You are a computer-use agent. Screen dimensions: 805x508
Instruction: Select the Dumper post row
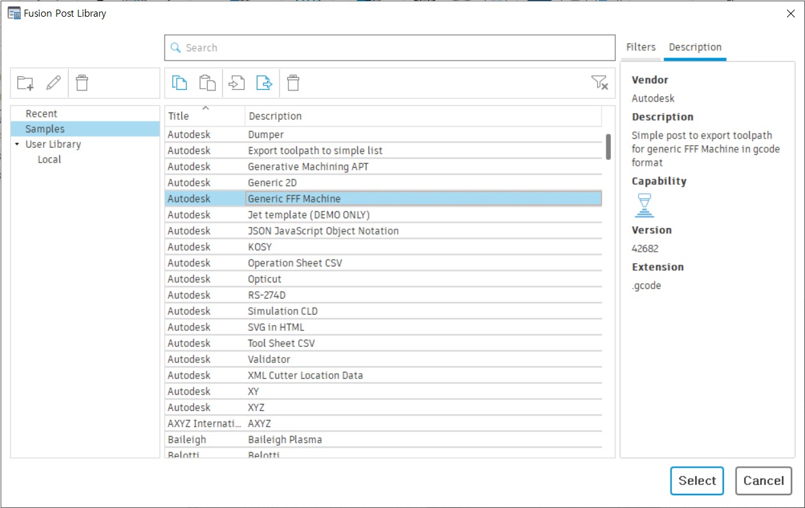383,135
